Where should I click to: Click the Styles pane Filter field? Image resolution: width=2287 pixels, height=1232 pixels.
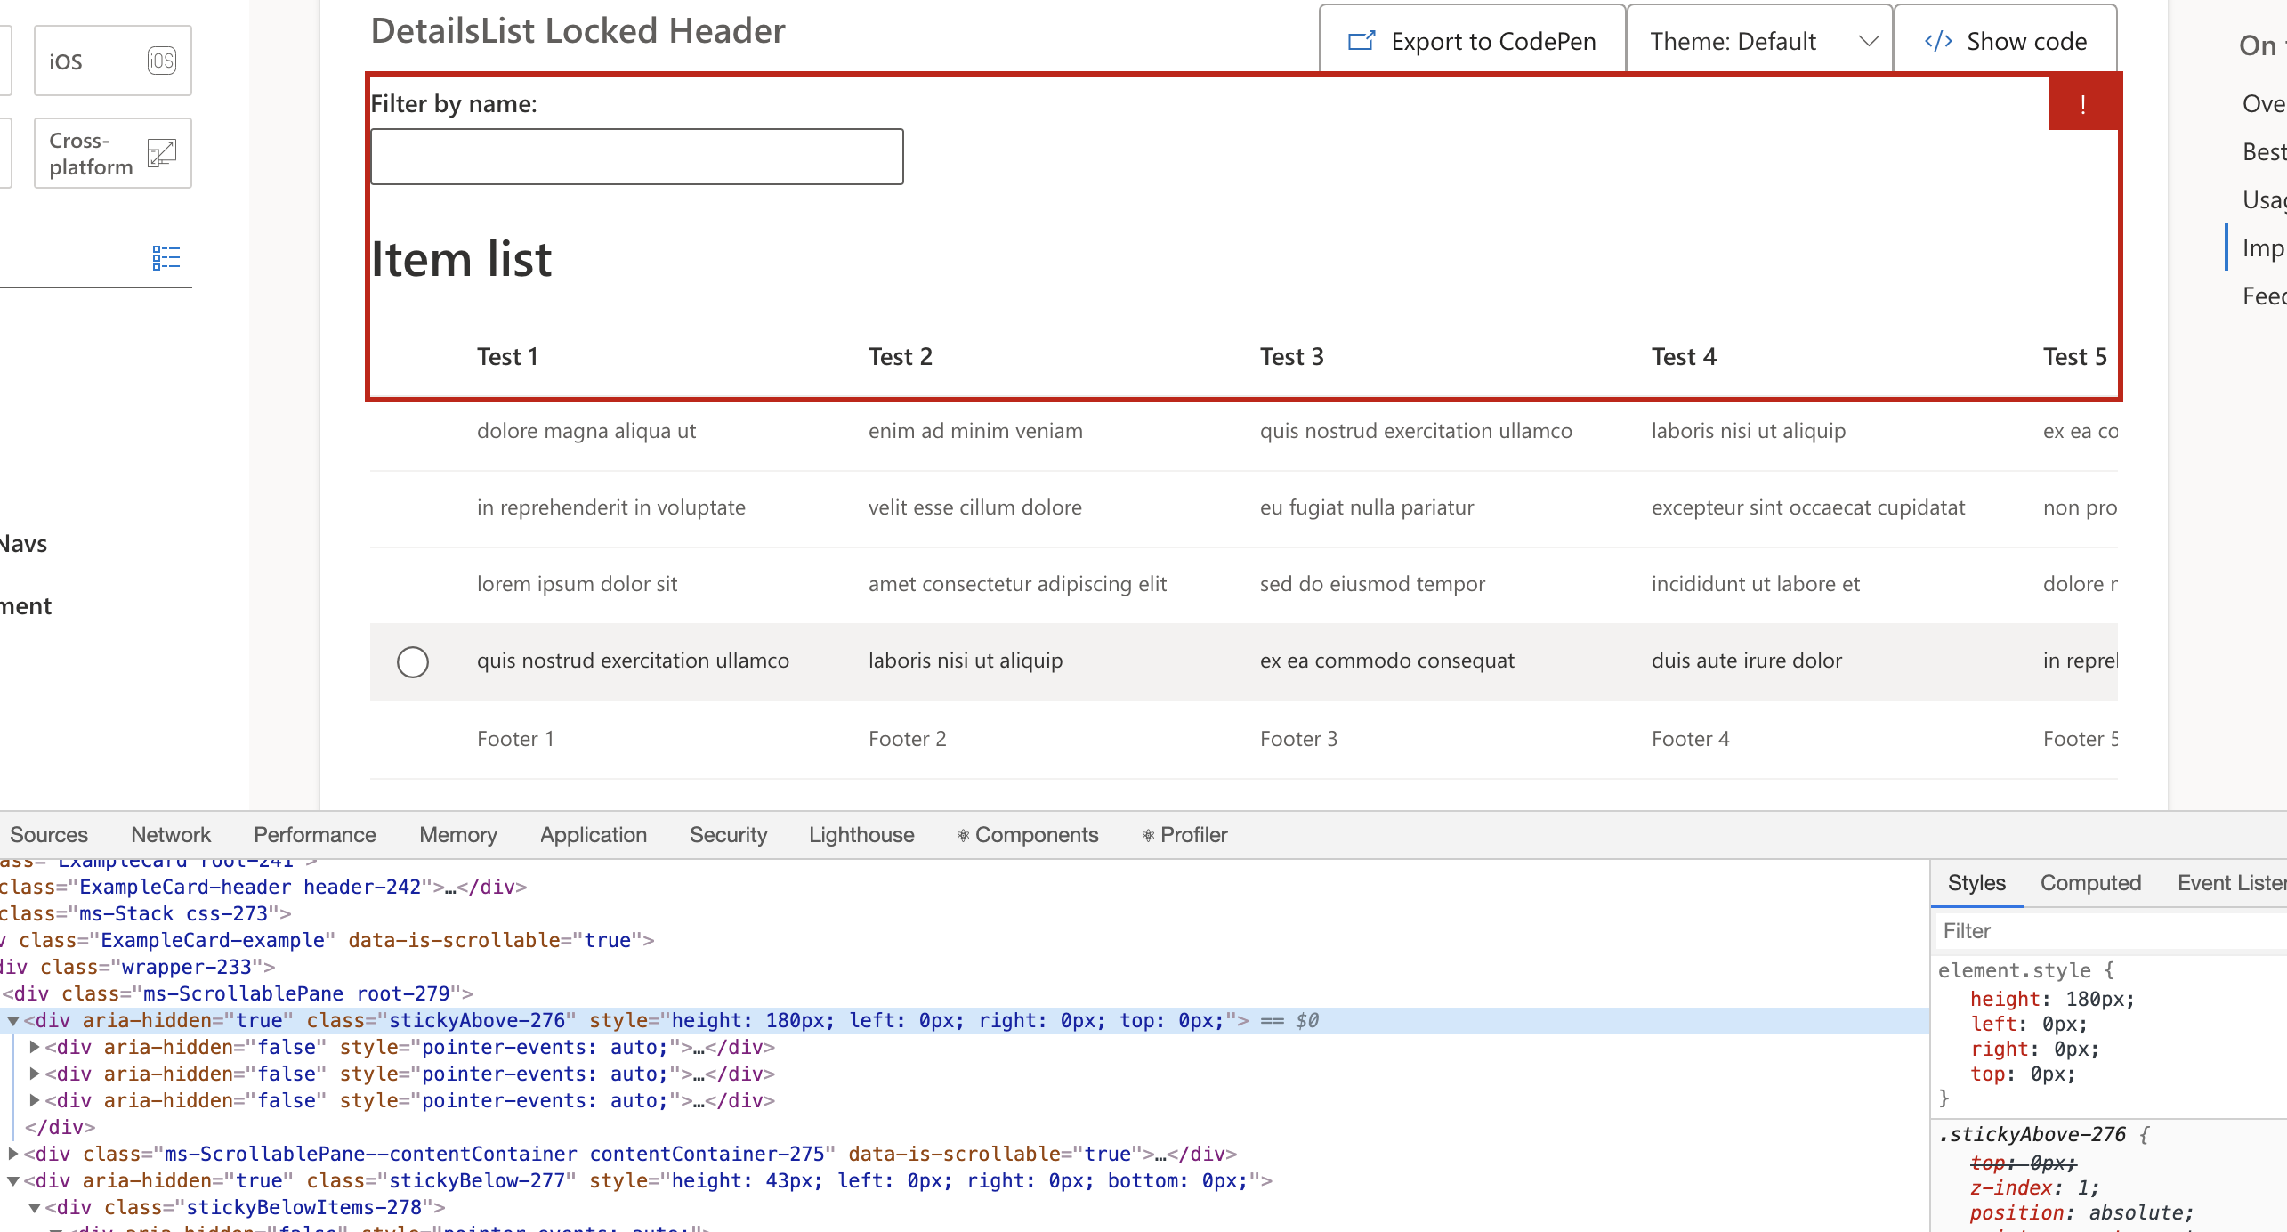2109,931
